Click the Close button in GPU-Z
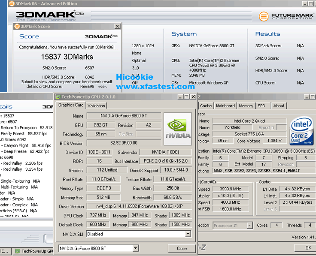Image resolution: width=316 pixels, height=256 pixels. (x=182, y=249)
